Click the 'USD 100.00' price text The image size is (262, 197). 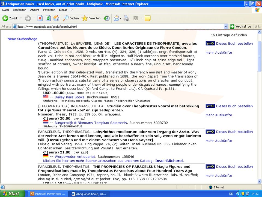point(54,93)
